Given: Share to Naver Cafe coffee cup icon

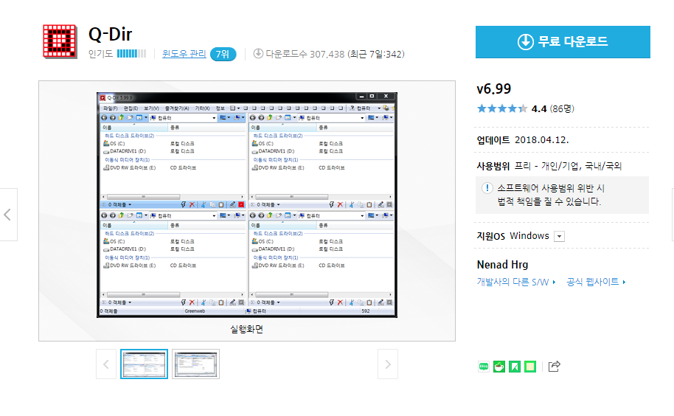Looking at the screenshot, I should coord(499,367).
